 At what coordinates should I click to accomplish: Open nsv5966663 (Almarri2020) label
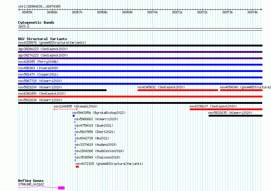96,119
